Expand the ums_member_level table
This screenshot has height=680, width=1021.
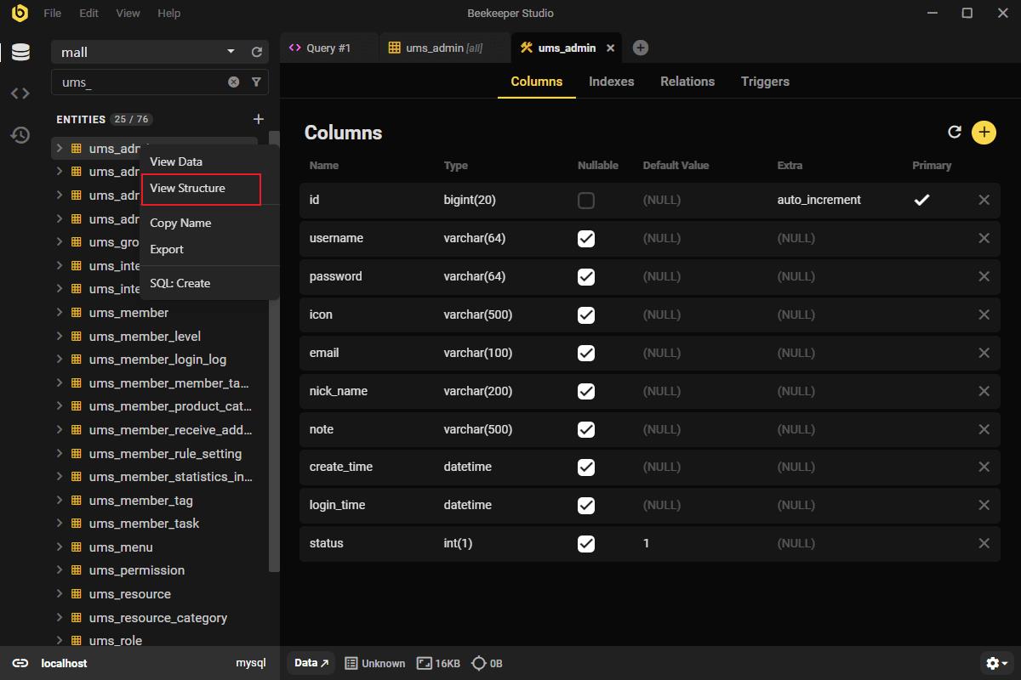click(x=60, y=336)
